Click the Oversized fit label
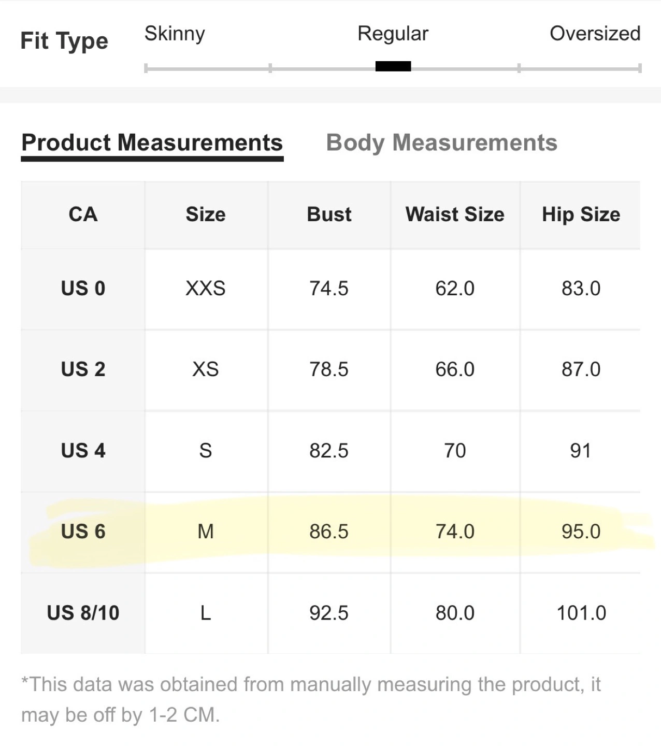 pos(595,34)
